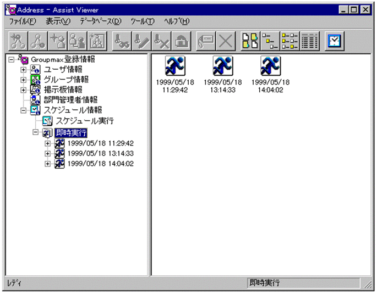This screenshot has height=295, width=377.
Task: Select the highlighted 即時実行 tree item
Action: pos(71,132)
